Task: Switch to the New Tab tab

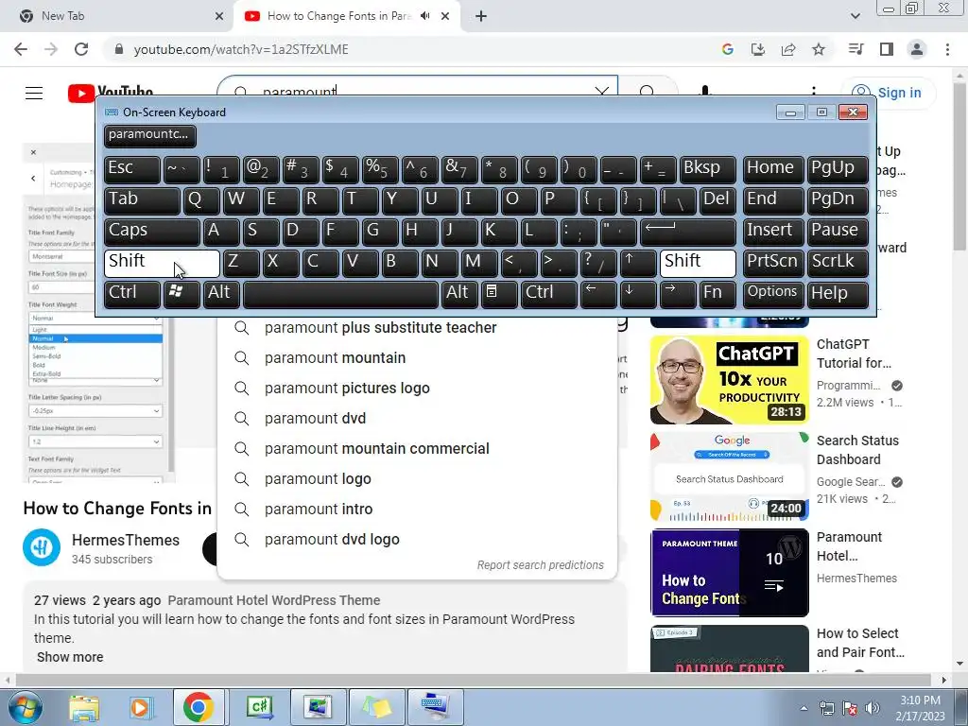Action: (x=117, y=16)
